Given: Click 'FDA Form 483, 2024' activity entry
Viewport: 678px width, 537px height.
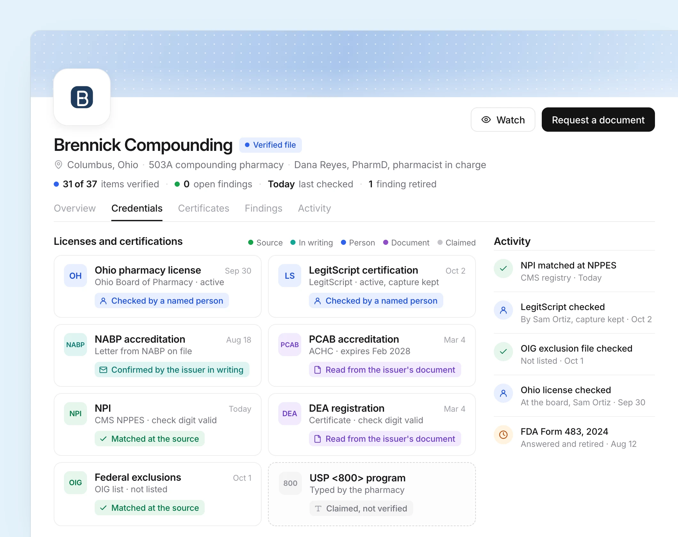Looking at the screenshot, I should (574, 437).
